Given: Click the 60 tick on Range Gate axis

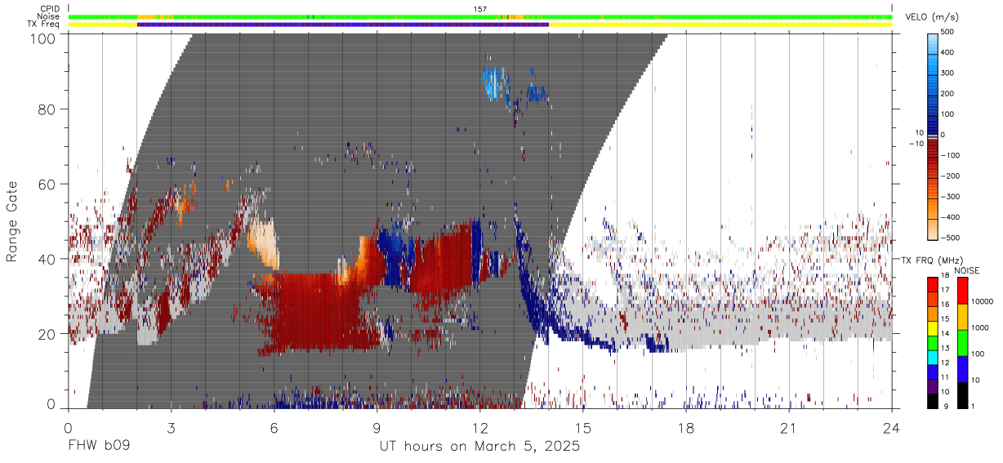Looking at the screenshot, I should tap(47, 185).
